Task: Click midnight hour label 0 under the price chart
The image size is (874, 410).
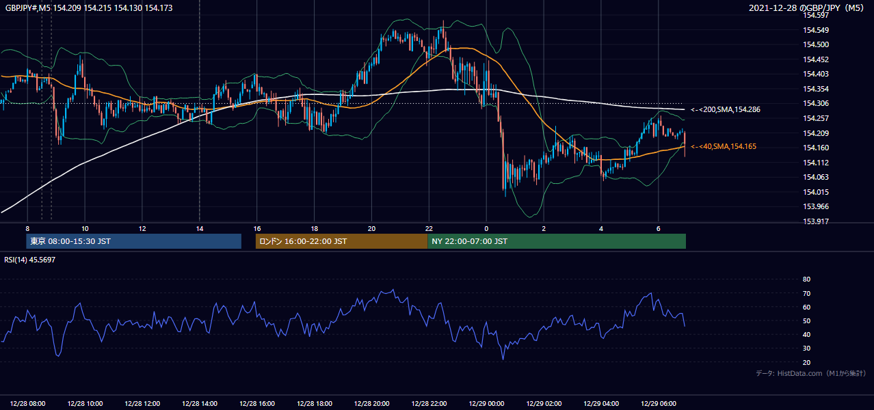Action: [x=486, y=228]
